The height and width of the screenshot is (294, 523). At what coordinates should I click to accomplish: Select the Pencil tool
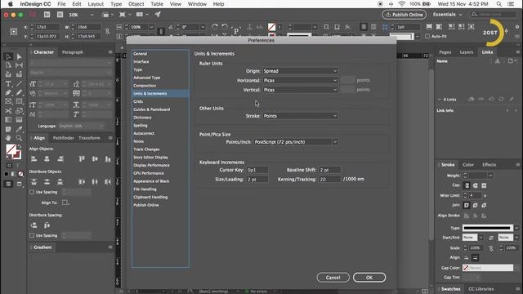click(x=19, y=92)
